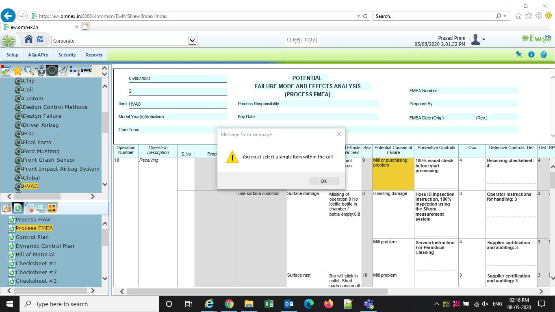Select the dark gear icon in left toolbar

click(x=52, y=71)
